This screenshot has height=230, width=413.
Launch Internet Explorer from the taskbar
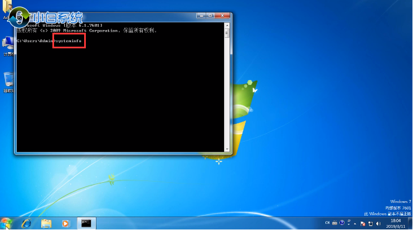pos(26,223)
